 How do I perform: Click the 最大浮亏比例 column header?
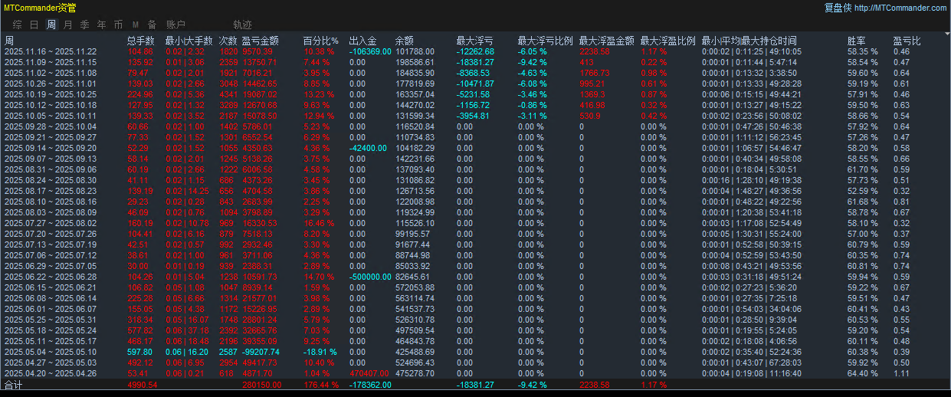point(545,41)
